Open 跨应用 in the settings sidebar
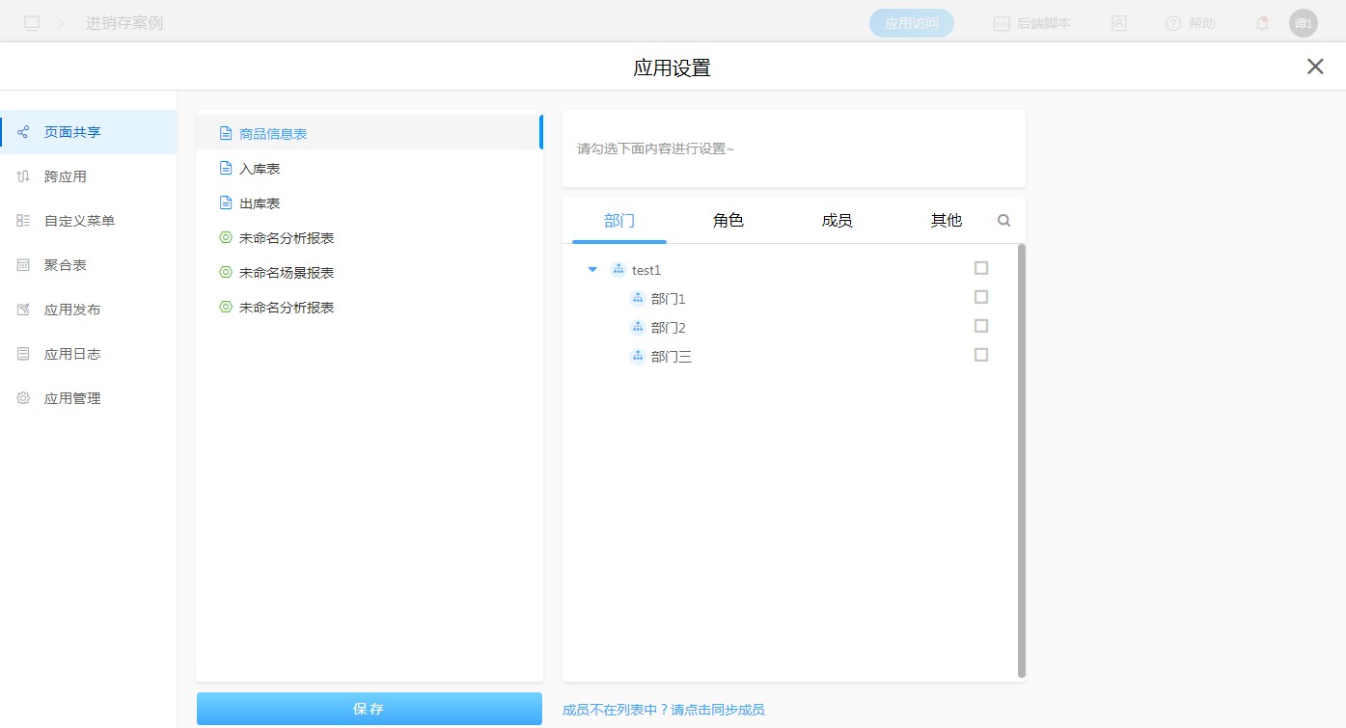This screenshot has width=1346, height=728. click(66, 176)
